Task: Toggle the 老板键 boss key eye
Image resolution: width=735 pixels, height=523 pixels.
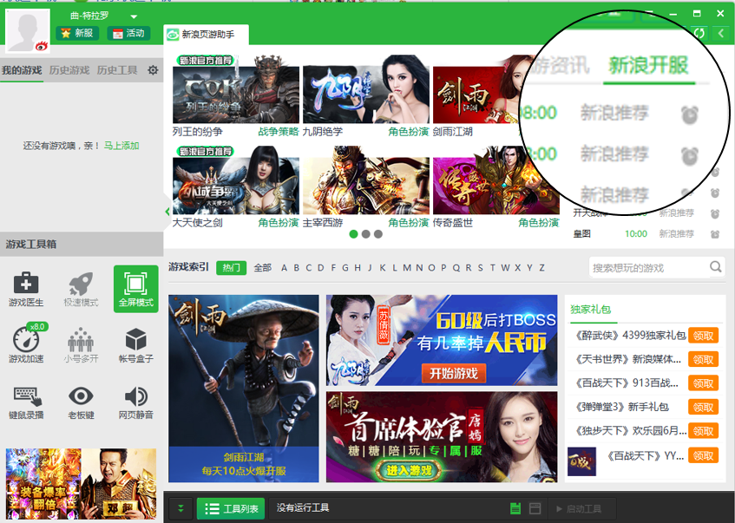Action: (81, 402)
